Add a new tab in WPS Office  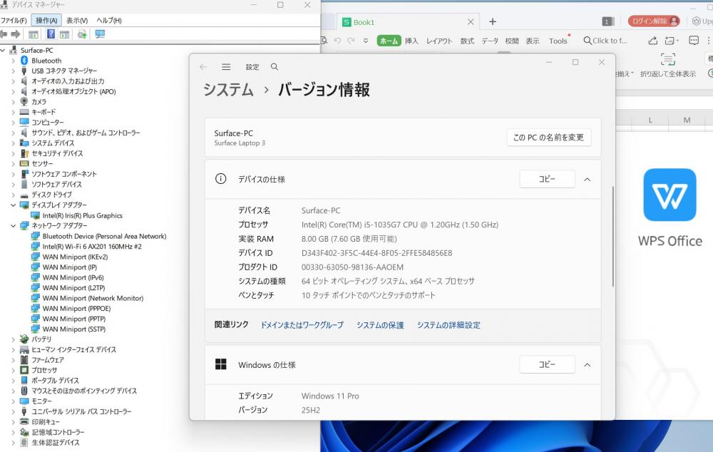coord(492,22)
